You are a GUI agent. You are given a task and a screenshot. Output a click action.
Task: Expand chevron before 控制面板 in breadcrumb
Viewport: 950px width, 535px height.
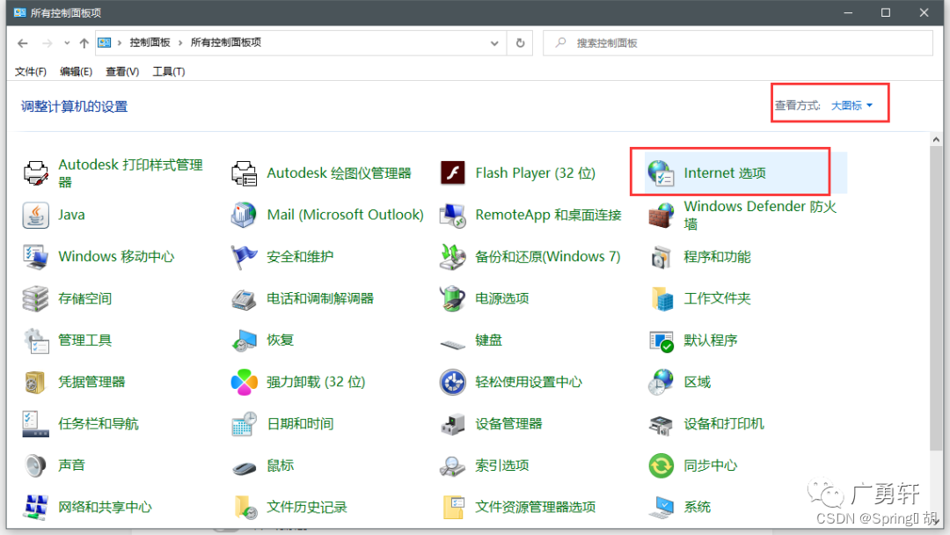120,42
